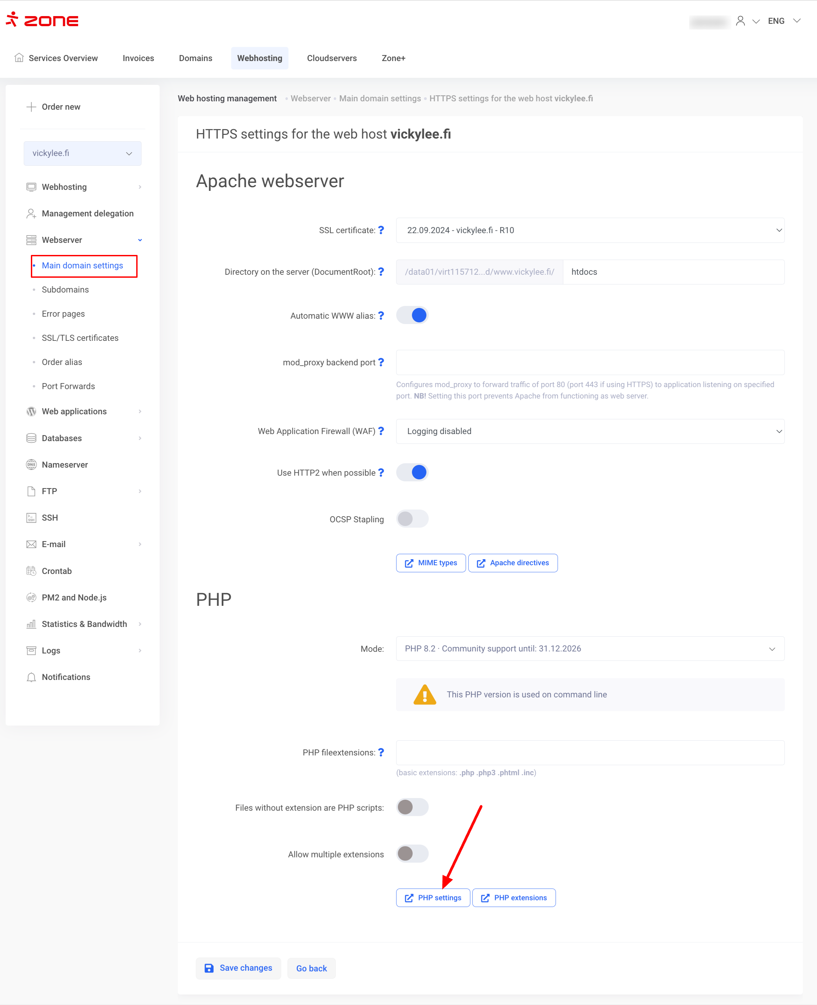Open the PHP Mode version dropdown
817x1005 pixels.
[x=590, y=648]
